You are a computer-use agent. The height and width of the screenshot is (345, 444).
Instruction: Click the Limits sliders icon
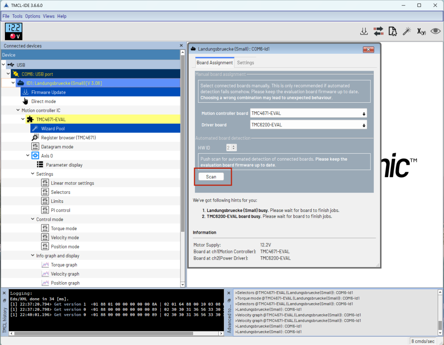tap(45, 201)
